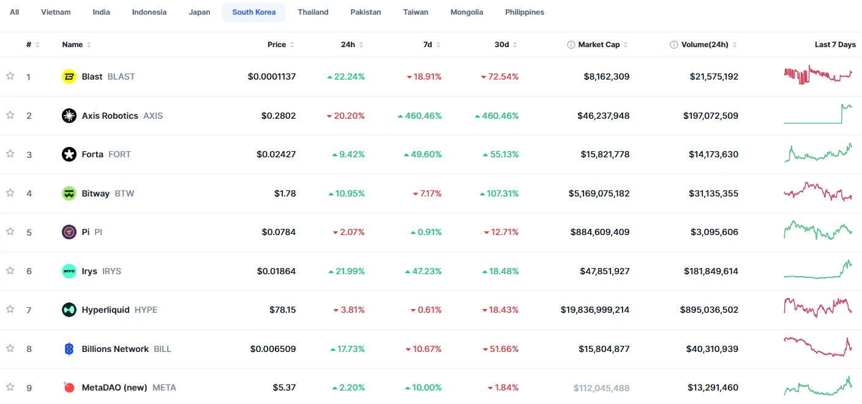Viewport: 862px width, 404px height.
Task: Switch to the Japan tab
Action: [200, 12]
